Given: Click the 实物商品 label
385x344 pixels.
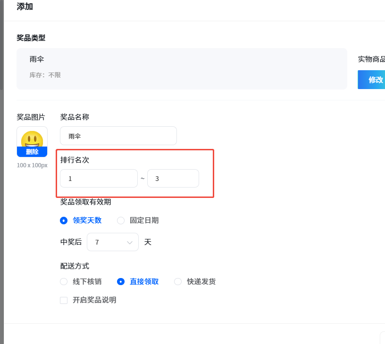Looking at the screenshot, I should click(371, 59).
